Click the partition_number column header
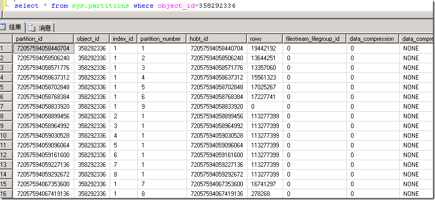 tap(162, 39)
